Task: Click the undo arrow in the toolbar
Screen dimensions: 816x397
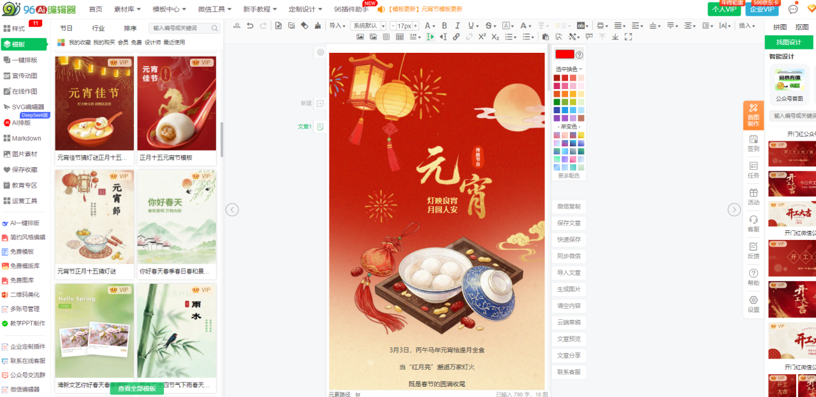Action: point(250,26)
